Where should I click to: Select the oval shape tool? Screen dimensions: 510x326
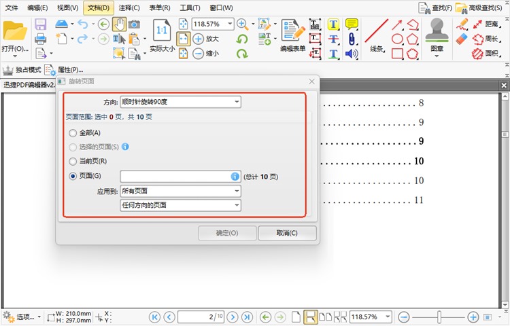397,39
